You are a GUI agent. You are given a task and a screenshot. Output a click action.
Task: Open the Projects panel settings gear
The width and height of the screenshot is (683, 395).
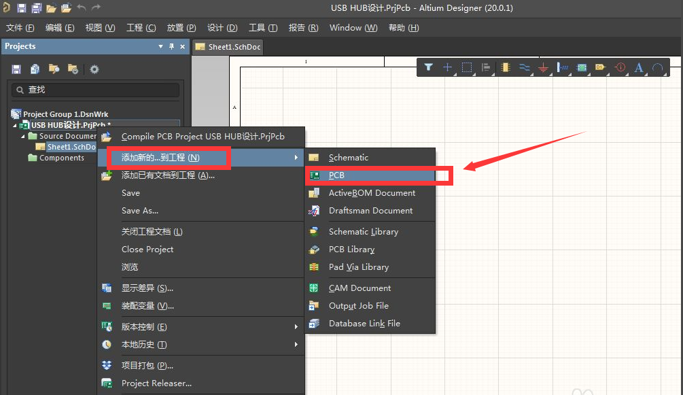coord(94,69)
